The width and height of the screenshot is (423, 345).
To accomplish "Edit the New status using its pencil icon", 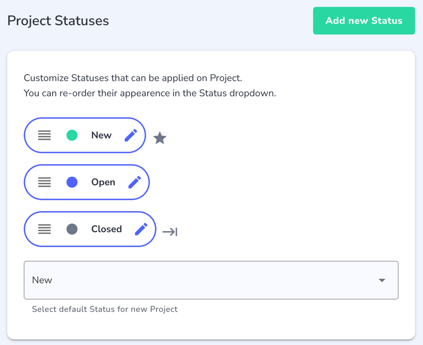I will point(131,135).
